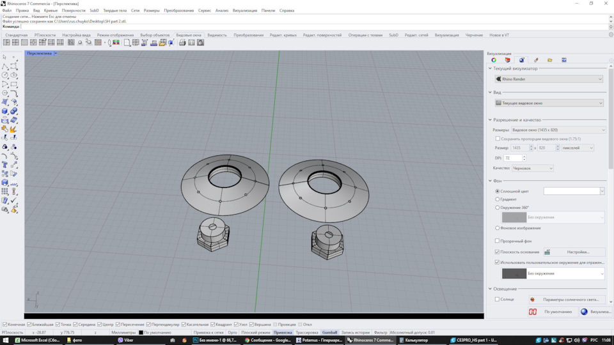Open the Materials color wheel panel tab

click(x=494, y=60)
